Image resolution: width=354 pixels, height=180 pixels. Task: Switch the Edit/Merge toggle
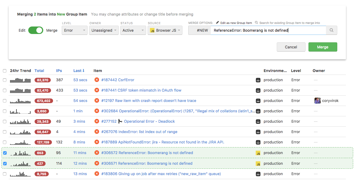(35, 30)
